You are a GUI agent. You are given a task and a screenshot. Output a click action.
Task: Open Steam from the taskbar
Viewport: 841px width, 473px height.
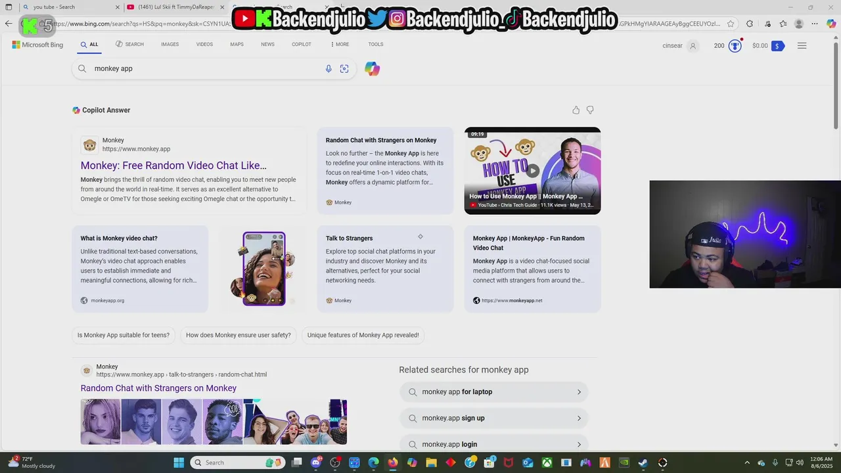tap(643, 462)
